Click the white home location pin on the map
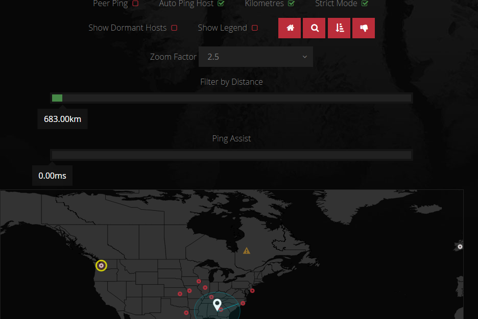Screen dimensions: 478x319 point(217,304)
